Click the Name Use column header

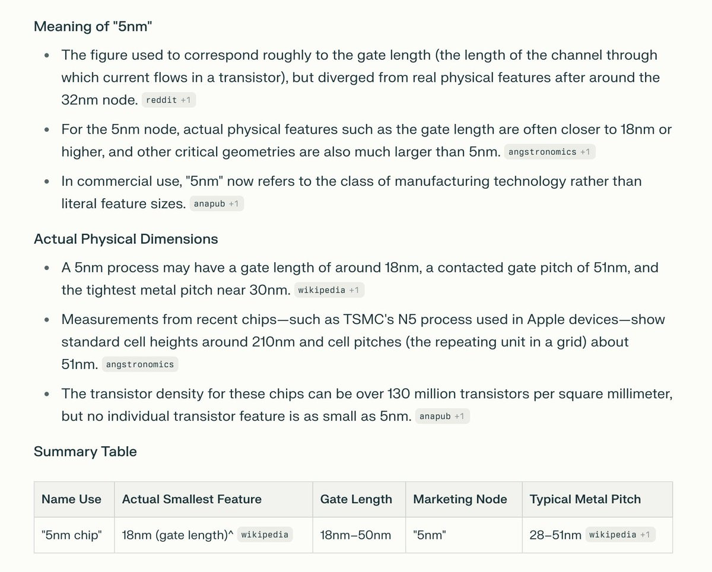click(71, 499)
